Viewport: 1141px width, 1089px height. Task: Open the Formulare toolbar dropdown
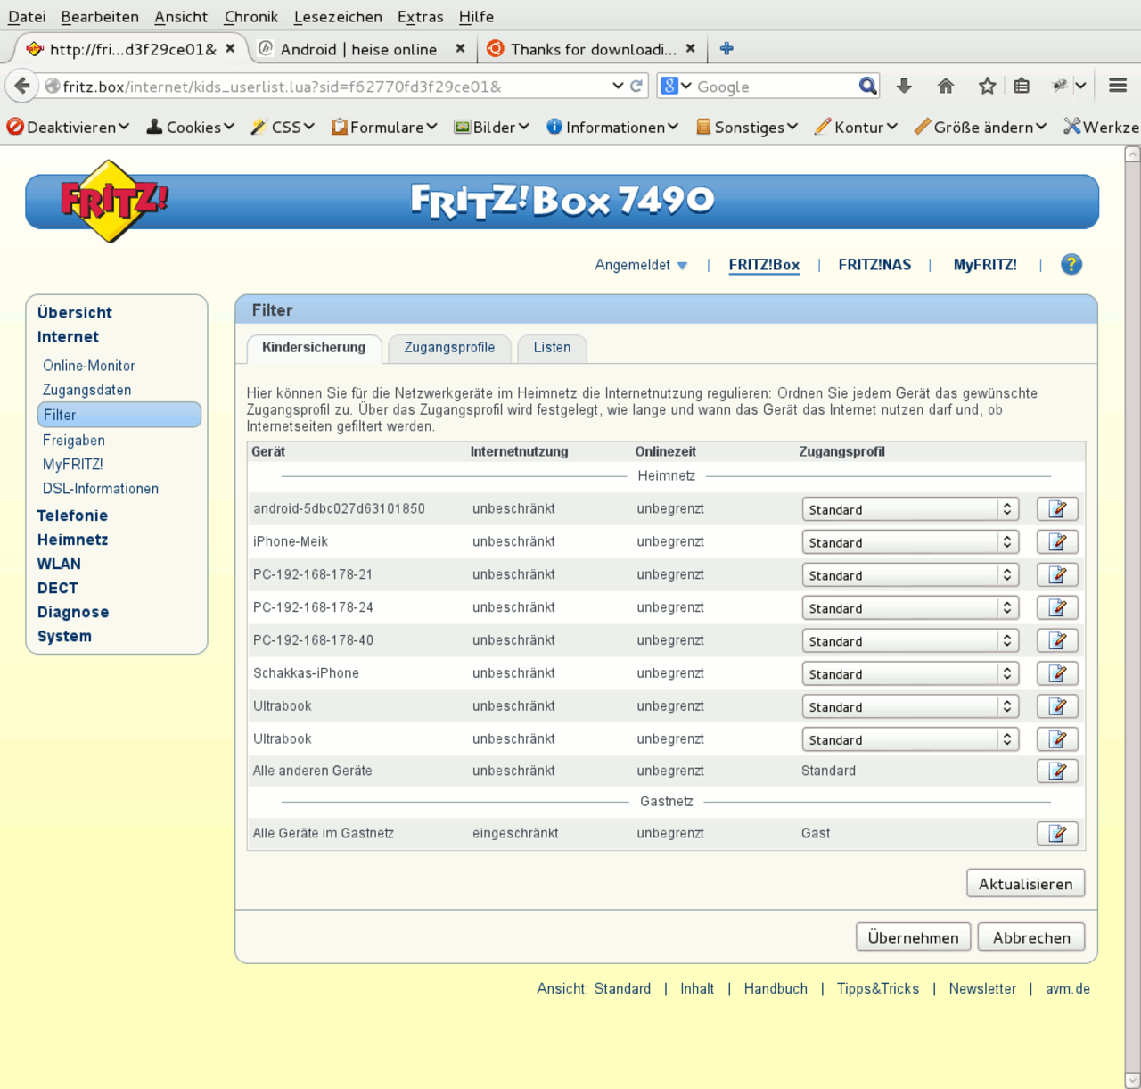[384, 128]
